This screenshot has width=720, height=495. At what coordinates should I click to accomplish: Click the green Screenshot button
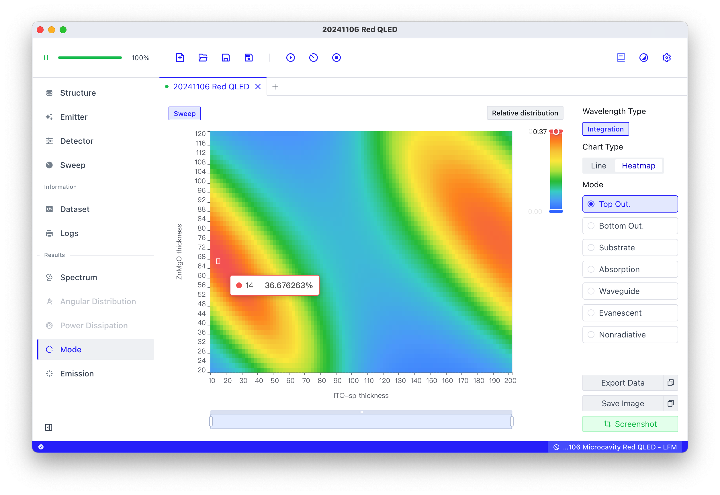point(630,424)
